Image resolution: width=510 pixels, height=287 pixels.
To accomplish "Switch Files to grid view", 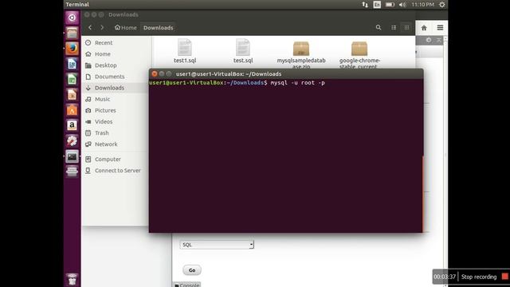I will tap(406, 28).
